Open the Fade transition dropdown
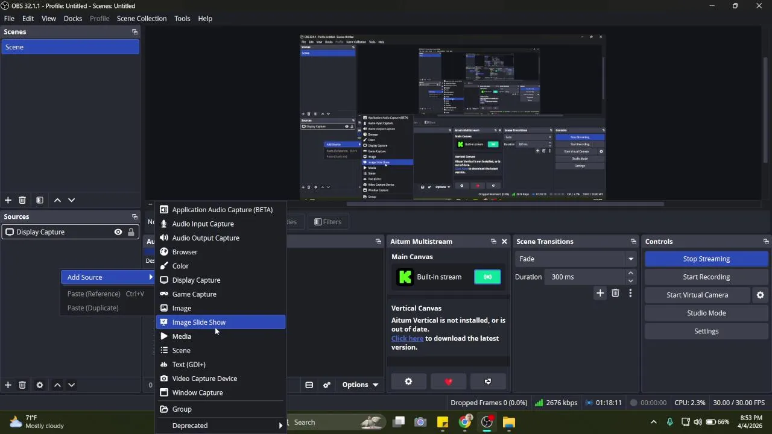Viewport: 772px width, 434px height. (576, 259)
